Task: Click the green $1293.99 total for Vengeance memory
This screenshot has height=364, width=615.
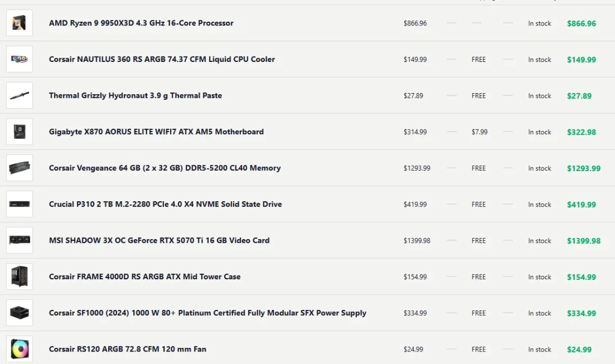Action: pos(584,168)
